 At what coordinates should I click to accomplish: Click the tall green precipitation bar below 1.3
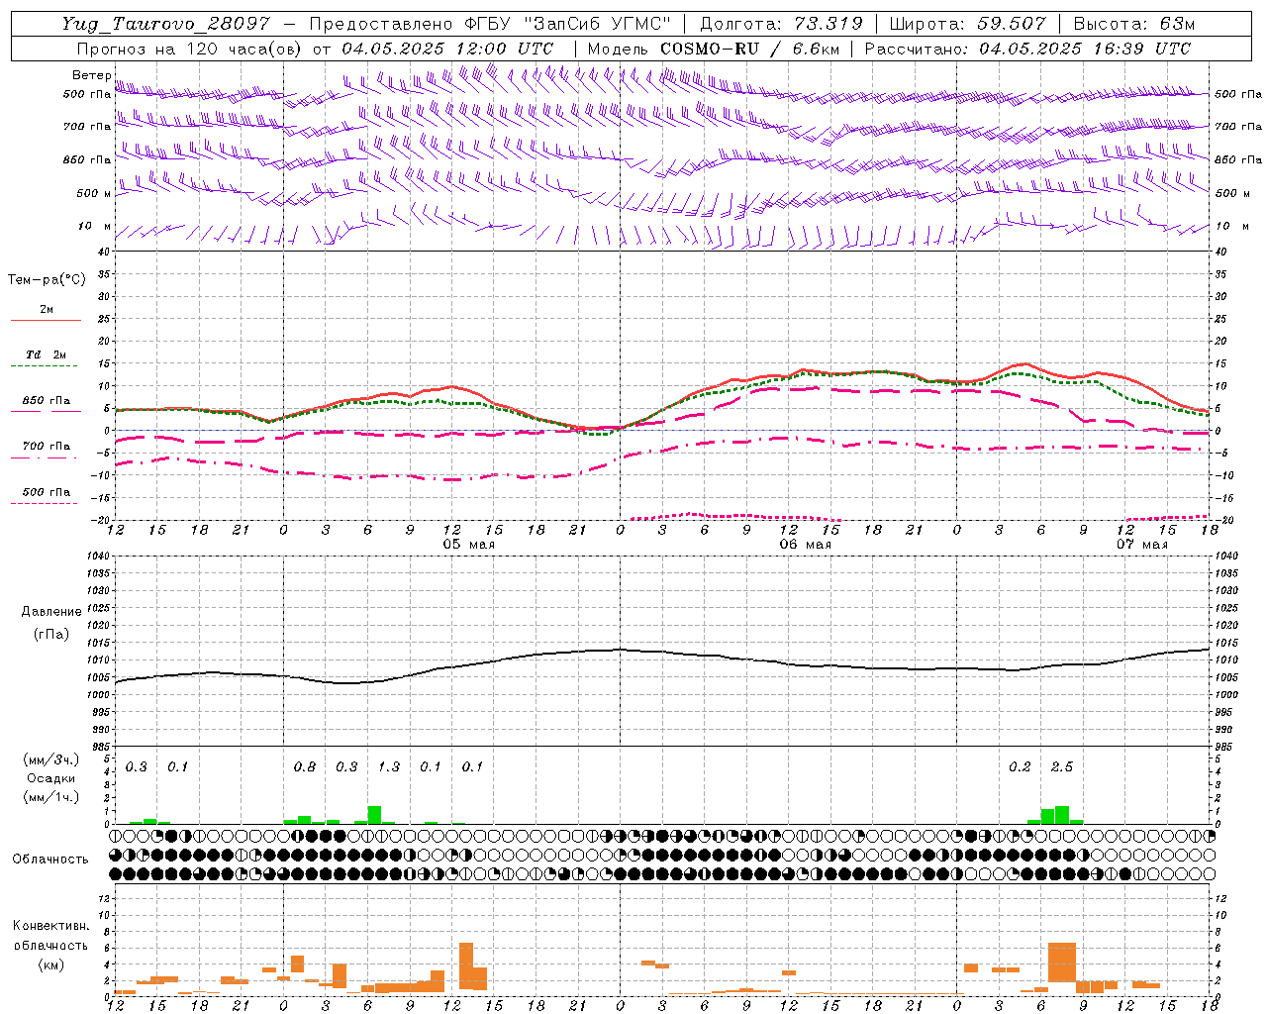[374, 815]
